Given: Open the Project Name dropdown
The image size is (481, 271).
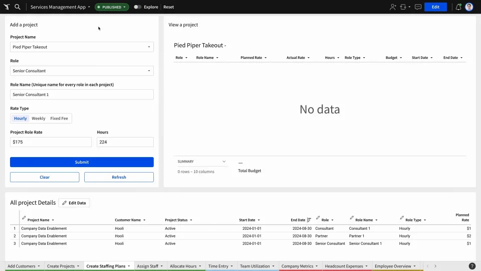Looking at the screenshot, I should pos(82,47).
